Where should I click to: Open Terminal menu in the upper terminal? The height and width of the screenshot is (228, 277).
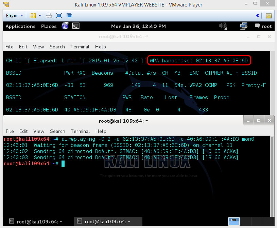point(80,47)
